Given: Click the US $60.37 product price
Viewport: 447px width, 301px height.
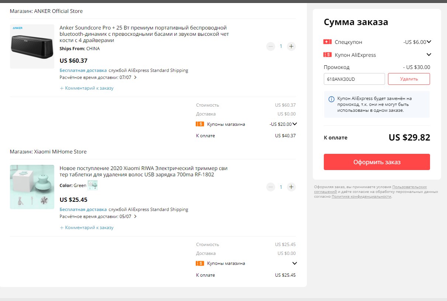Looking at the screenshot, I should (73, 60).
